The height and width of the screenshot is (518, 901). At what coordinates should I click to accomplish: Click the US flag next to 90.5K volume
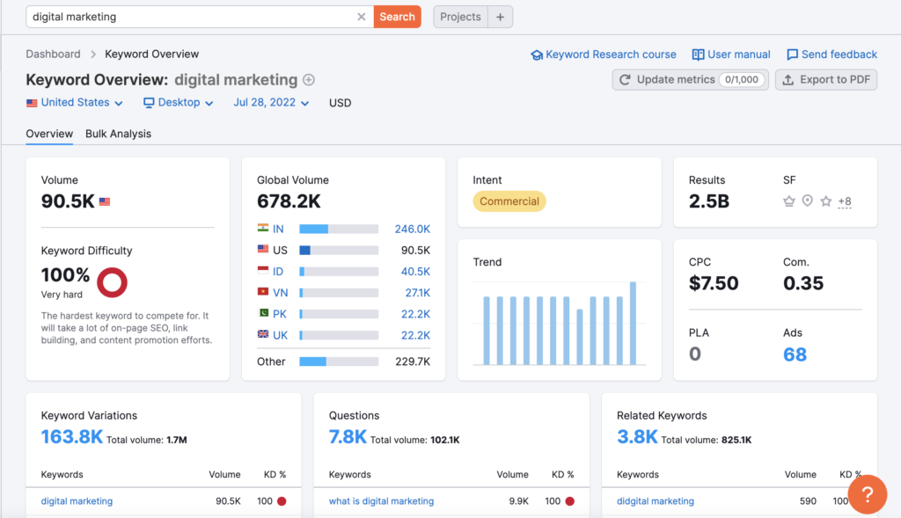pyautogui.click(x=105, y=201)
